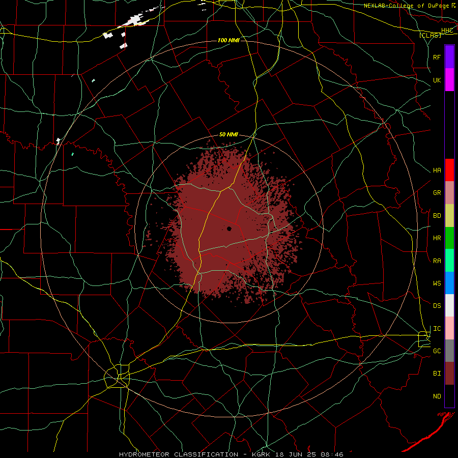Click the RF legend label
This screenshot has height=458, width=458.
click(x=437, y=57)
